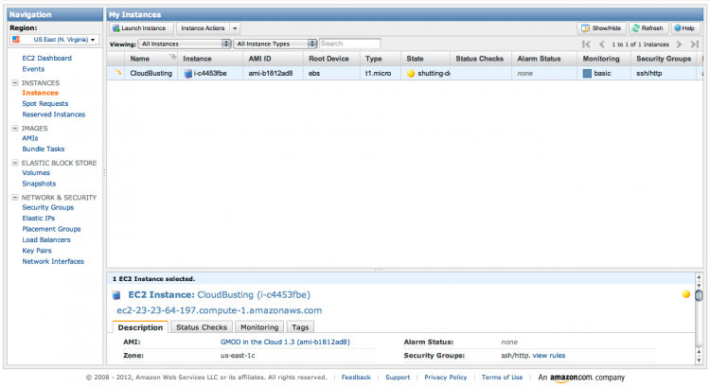Viewport: 710px width, 387px height.
Task: Open the Terms of Use link
Action: tap(502, 378)
